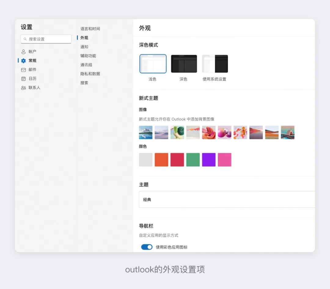330x289 pixels.
Task: Click the gear icon next to 常规
Action: (23, 60)
